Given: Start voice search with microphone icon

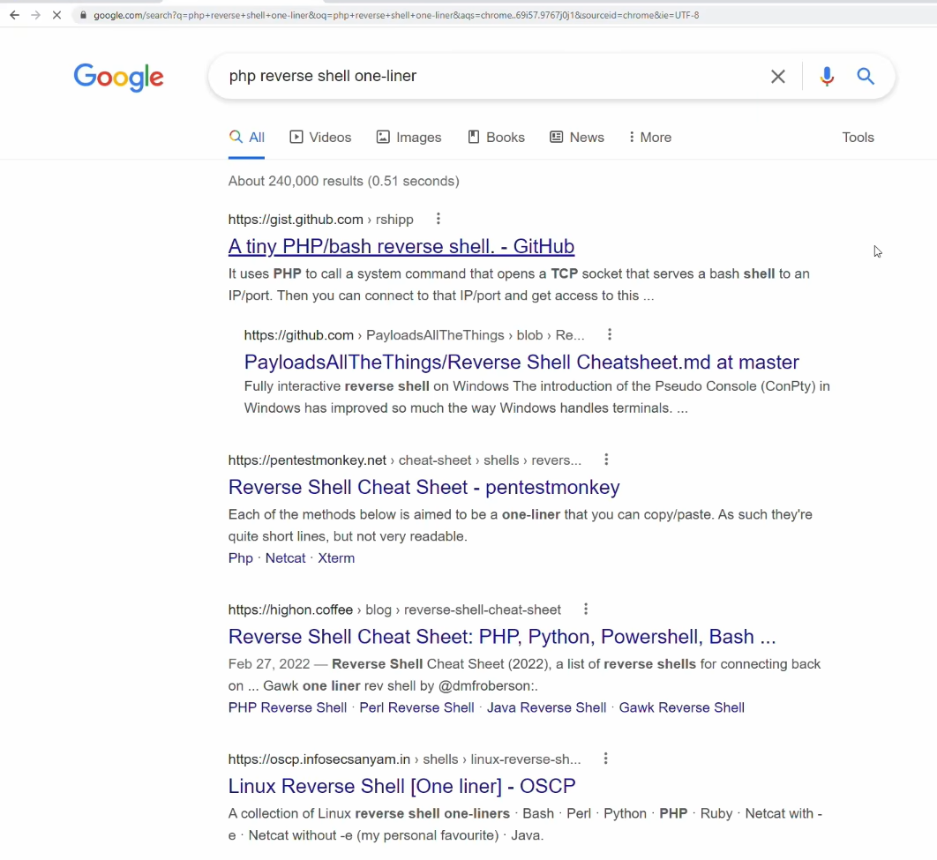Looking at the screenshot, I should (x=827, y=77).
